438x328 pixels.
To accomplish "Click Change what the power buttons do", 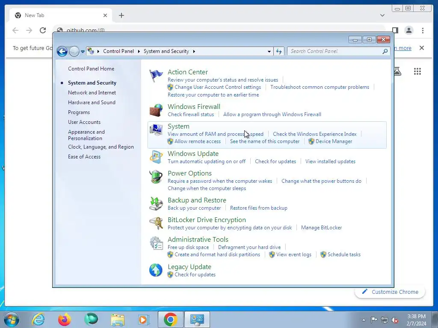I will tap(321, 181).
